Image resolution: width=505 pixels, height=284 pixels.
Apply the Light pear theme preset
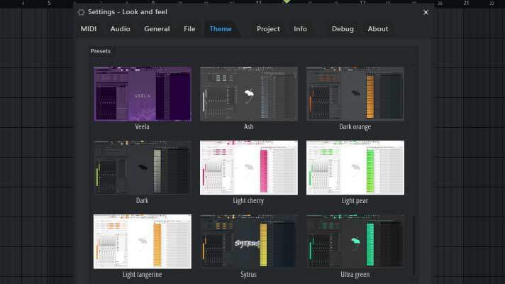pos(355,168)
